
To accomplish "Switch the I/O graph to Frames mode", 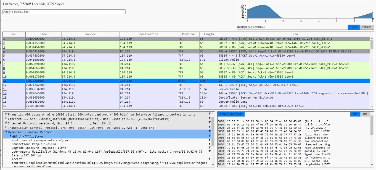I will point(367,27).
